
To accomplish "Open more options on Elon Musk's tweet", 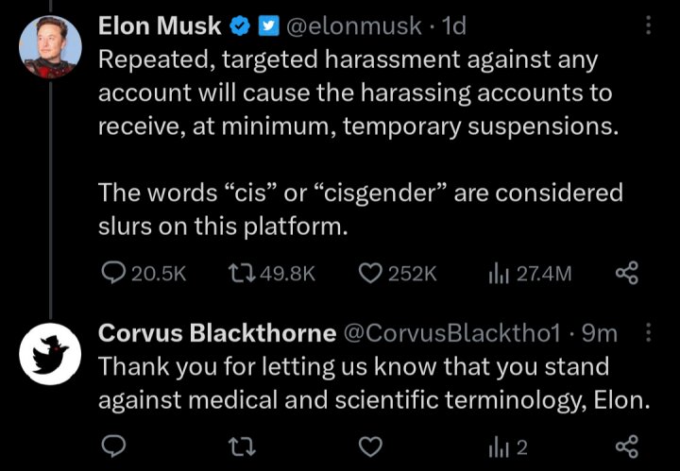I will click(648, 25).
